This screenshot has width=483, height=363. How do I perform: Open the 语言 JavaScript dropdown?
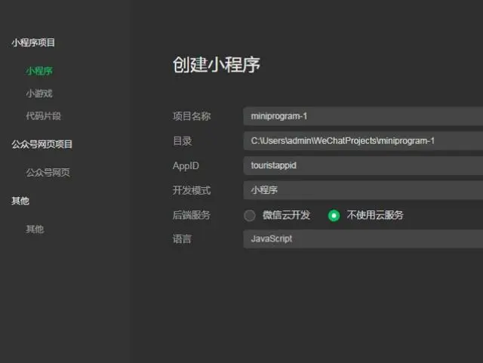[x=363, y=238]
